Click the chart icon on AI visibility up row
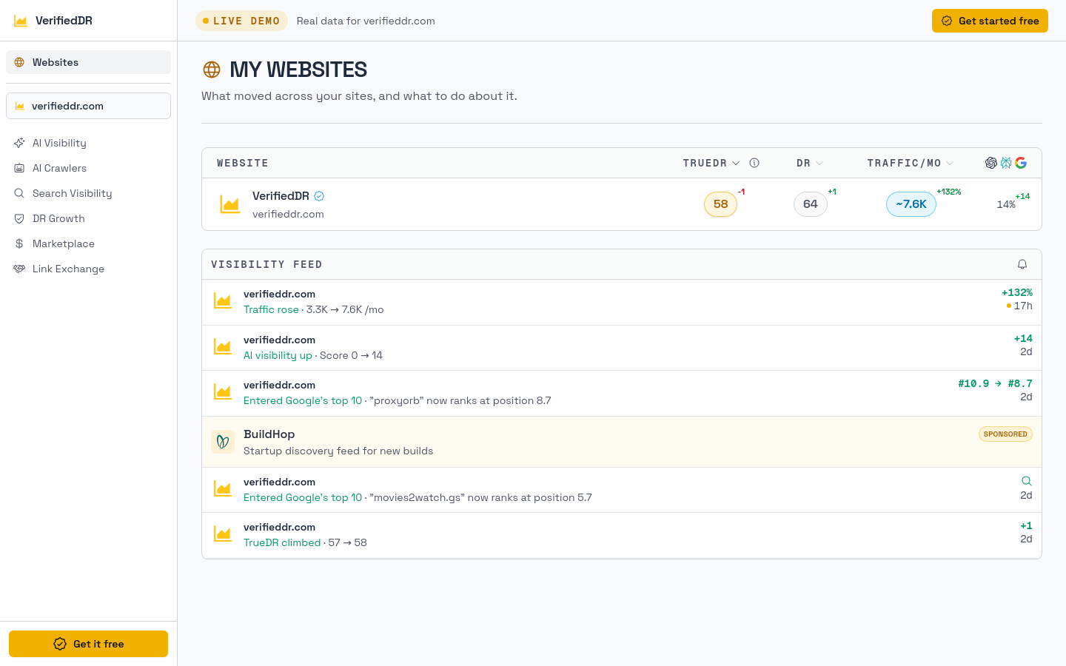1066x666 pixels. tap(223, 347)
